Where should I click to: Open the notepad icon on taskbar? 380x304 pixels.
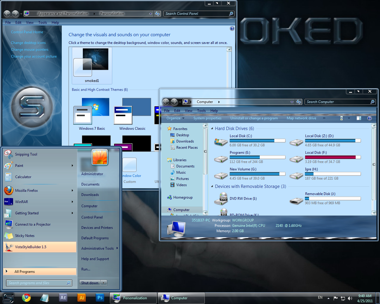(x=45, y=297)
